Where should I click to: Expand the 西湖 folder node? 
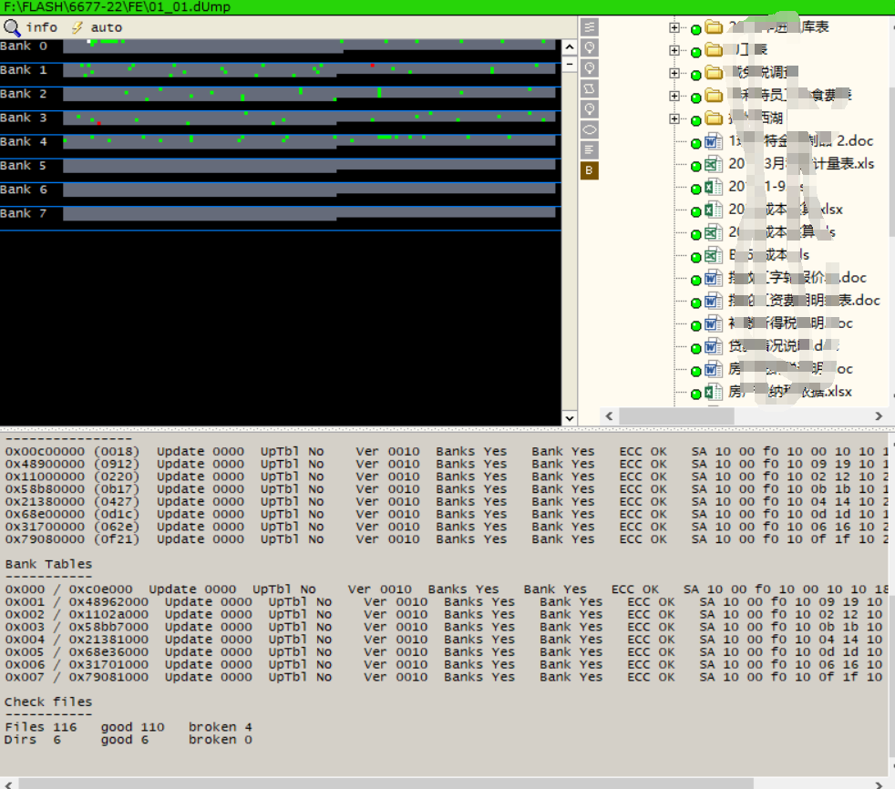674,118
